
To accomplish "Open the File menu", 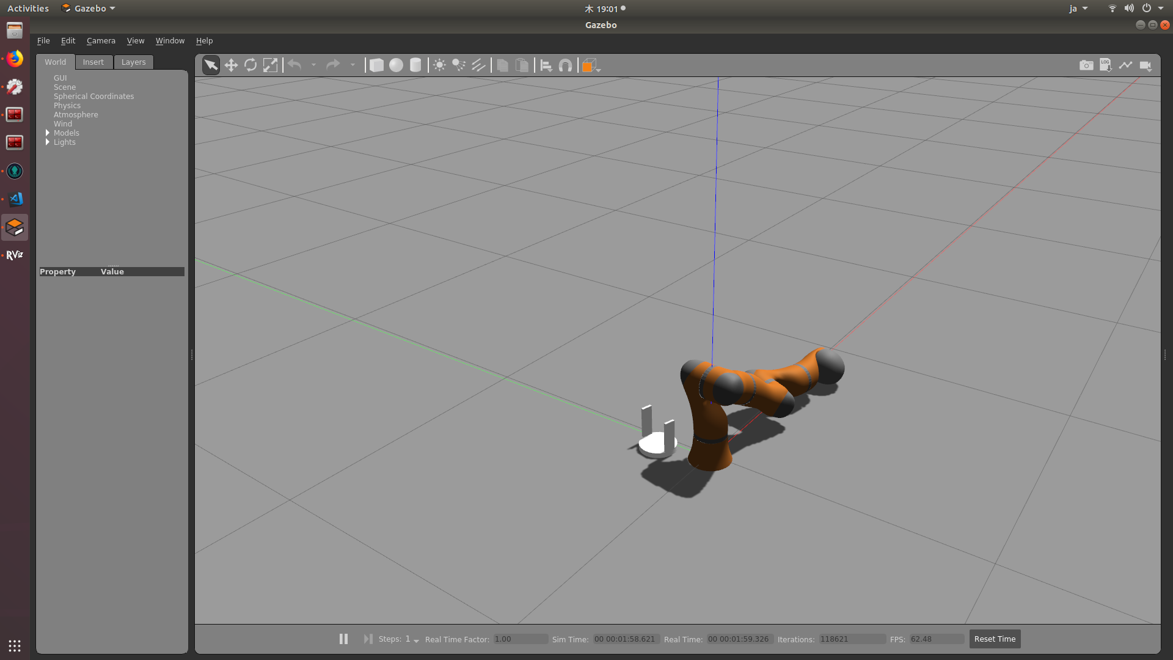I will click(43, 40).
